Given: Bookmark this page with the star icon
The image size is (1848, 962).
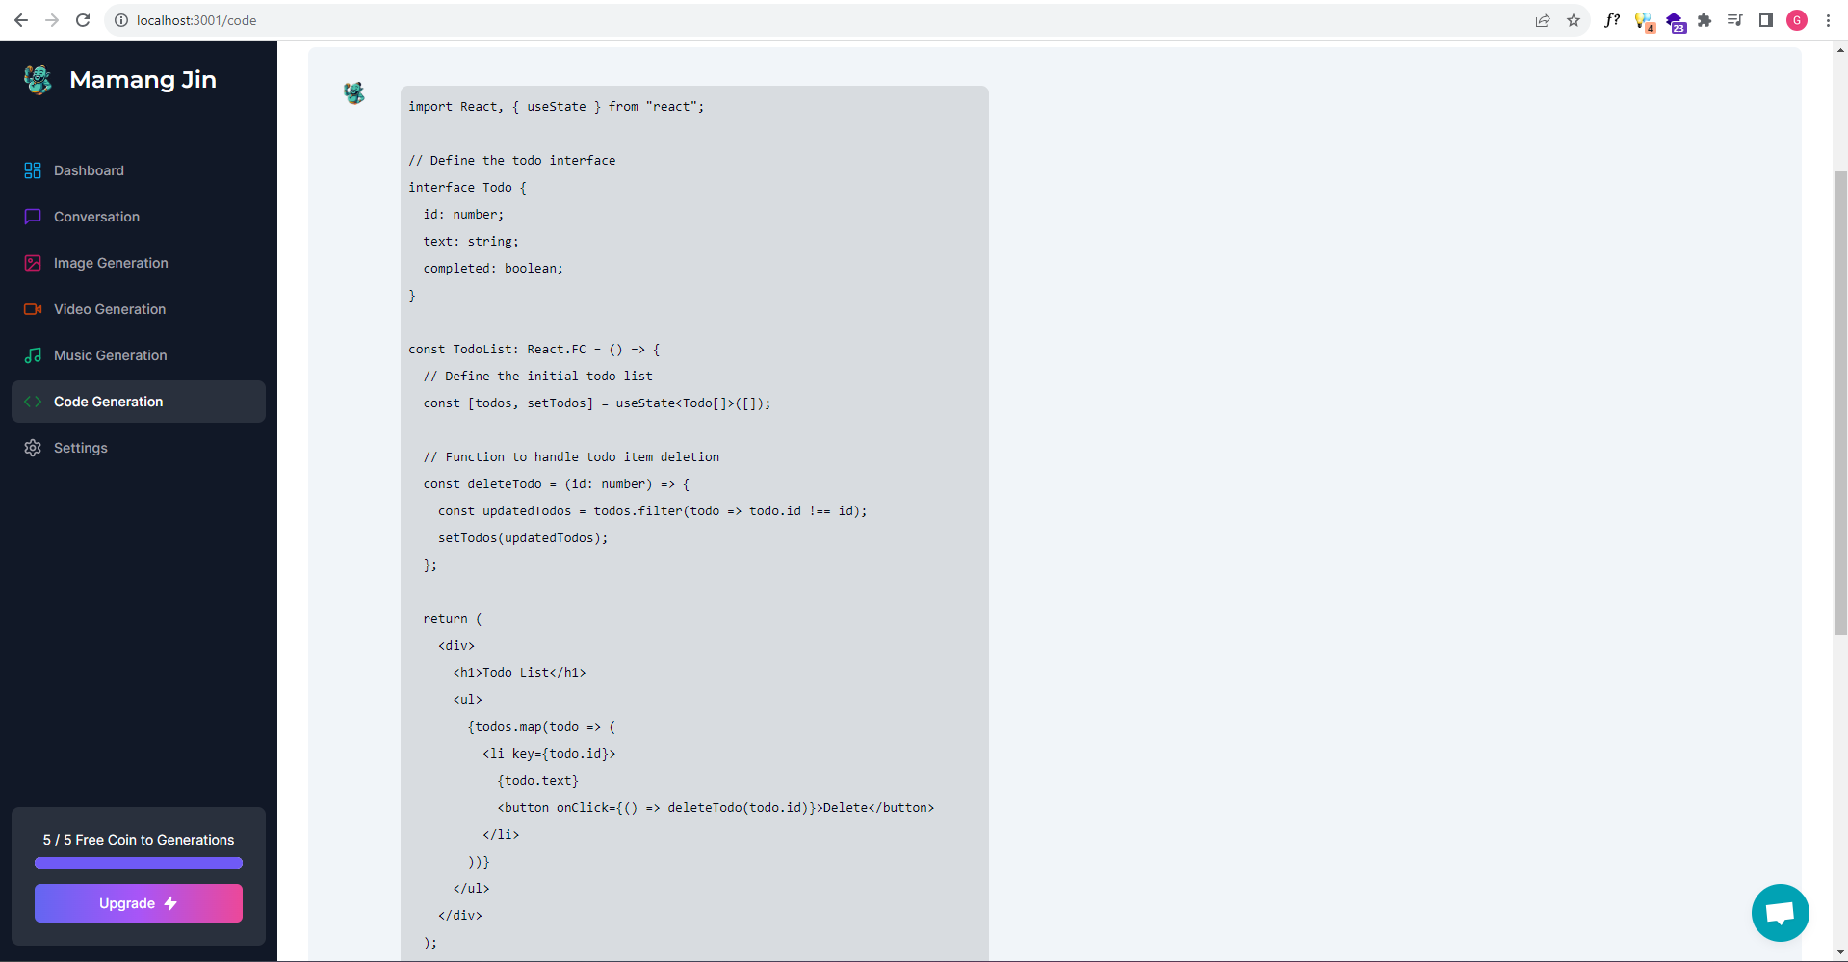Looking at the screenshot, I should (1574, 20).
